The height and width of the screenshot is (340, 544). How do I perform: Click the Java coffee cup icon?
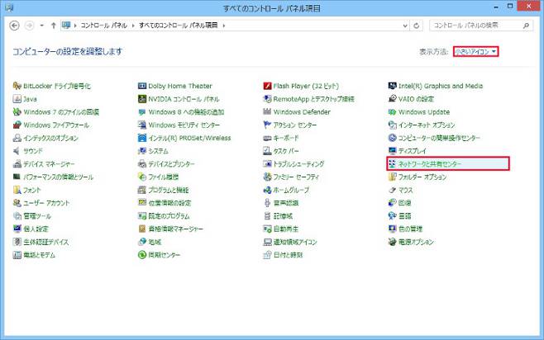[x=17, y=99]
